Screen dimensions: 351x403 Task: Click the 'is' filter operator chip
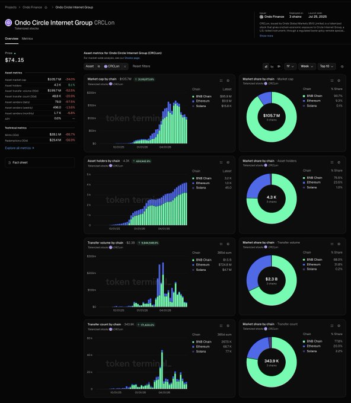[99, 66]
